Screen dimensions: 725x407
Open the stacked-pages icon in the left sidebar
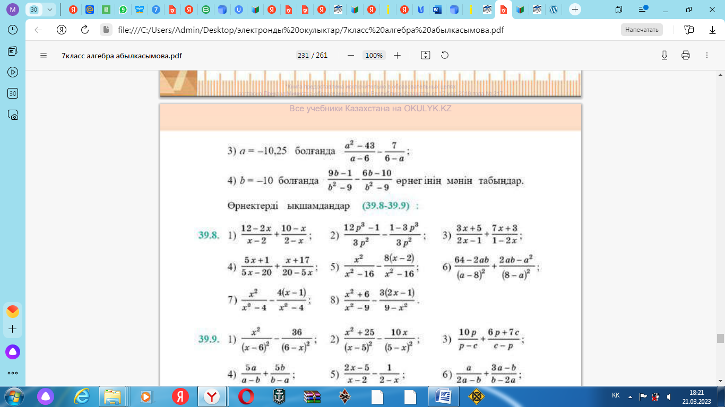[x=13, y=51]
